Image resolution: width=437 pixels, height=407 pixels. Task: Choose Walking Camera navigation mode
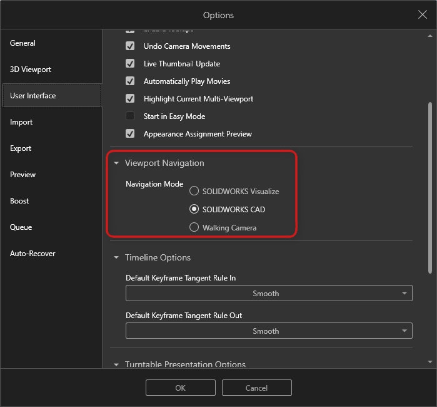[x=194, y=228]
